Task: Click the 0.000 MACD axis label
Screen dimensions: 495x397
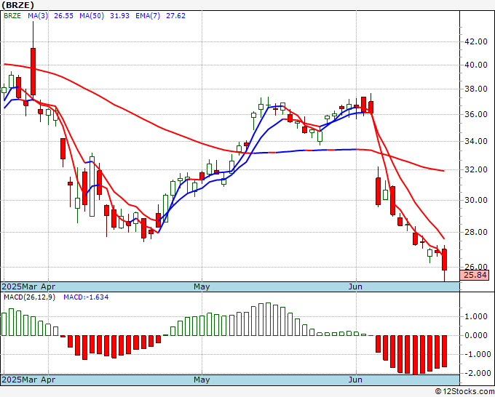Action: [x=478, y=335]
